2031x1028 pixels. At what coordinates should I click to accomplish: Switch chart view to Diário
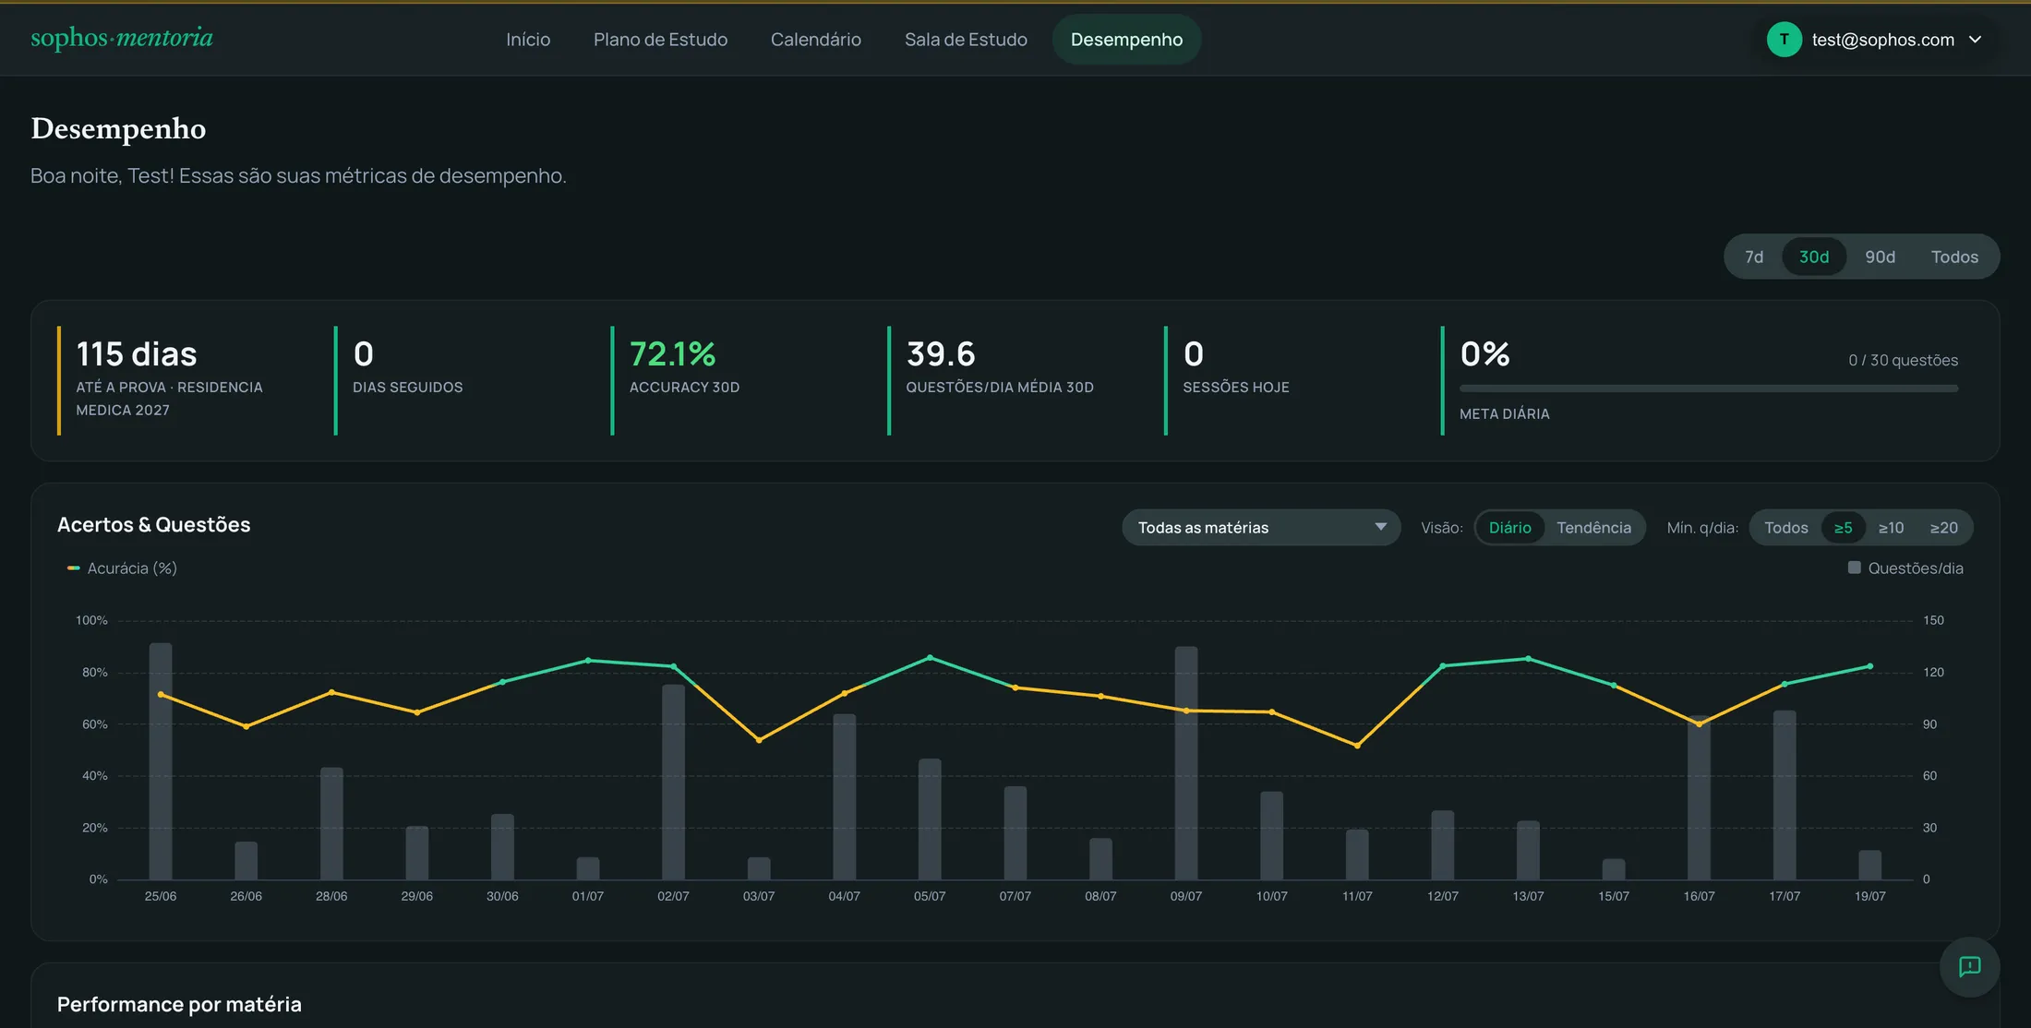click(1509, 527)
